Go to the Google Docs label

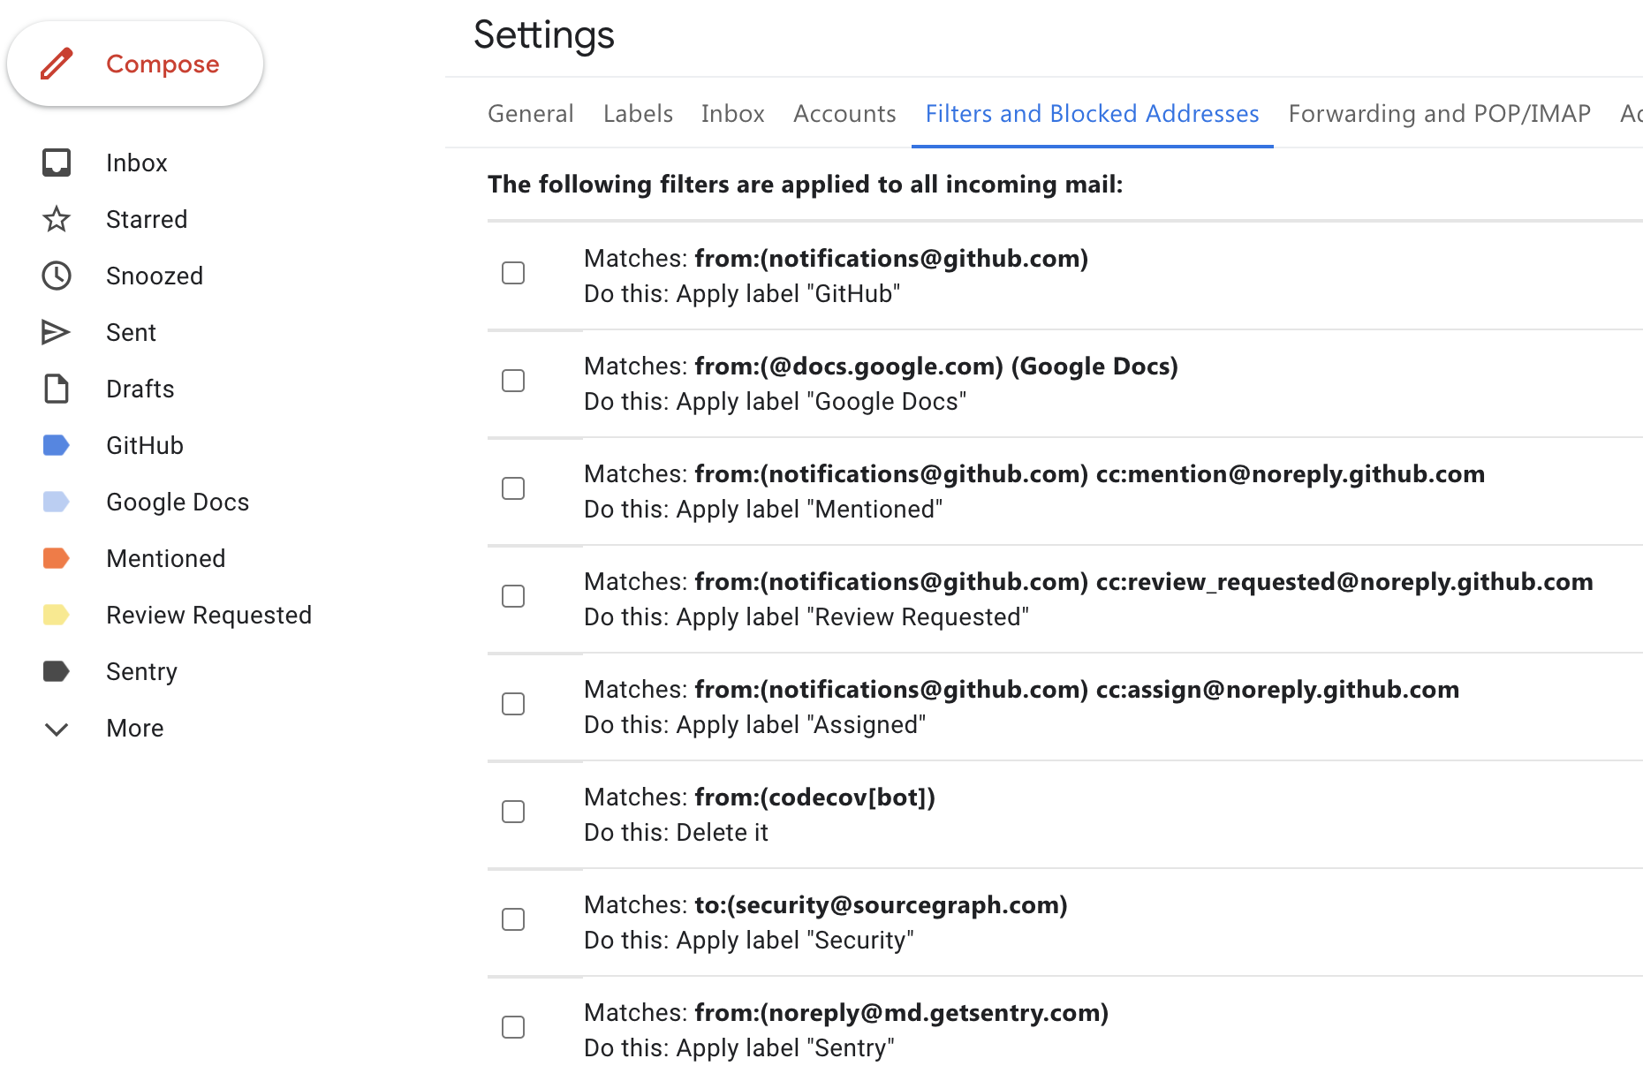coord(178,502)
